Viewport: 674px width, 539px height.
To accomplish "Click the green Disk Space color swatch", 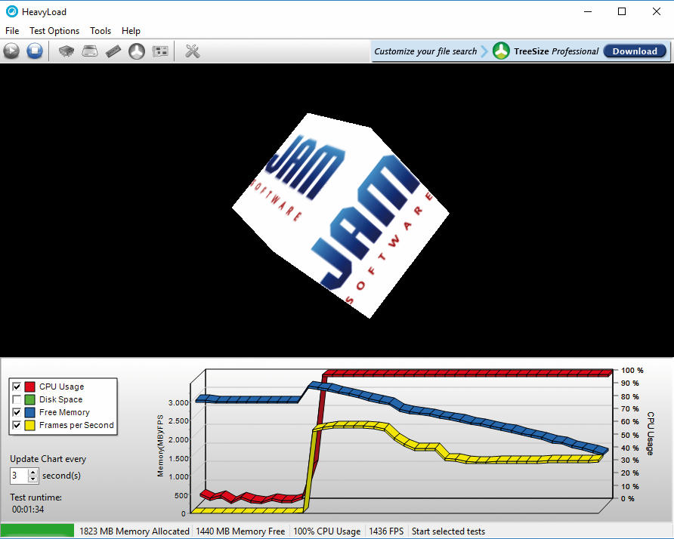I will pyautogui.click(x=29, y=399).
